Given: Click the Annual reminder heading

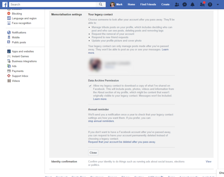Looking at the screenshot, I should pyautogui.click(x=98, y=109).
